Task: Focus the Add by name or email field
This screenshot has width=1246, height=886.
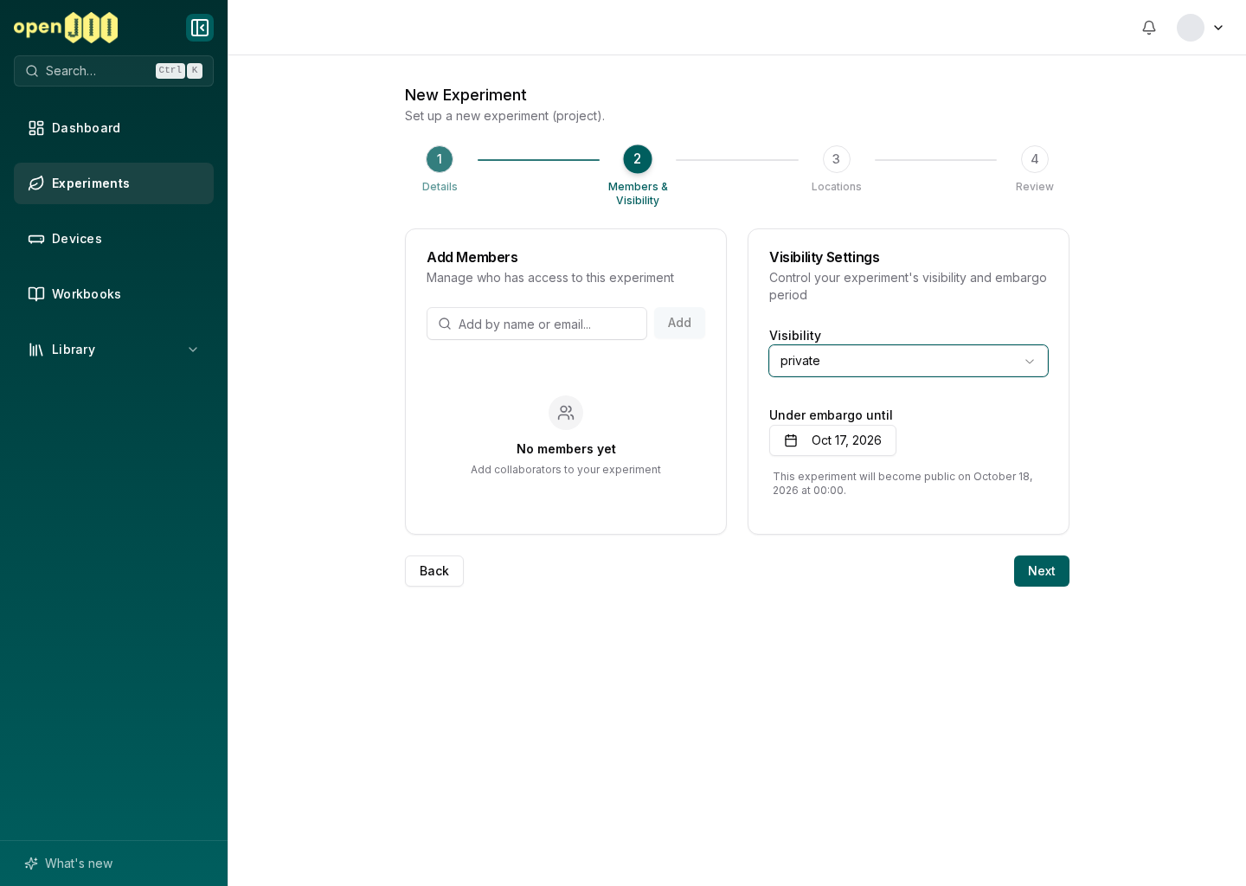Action: [536, 324]
